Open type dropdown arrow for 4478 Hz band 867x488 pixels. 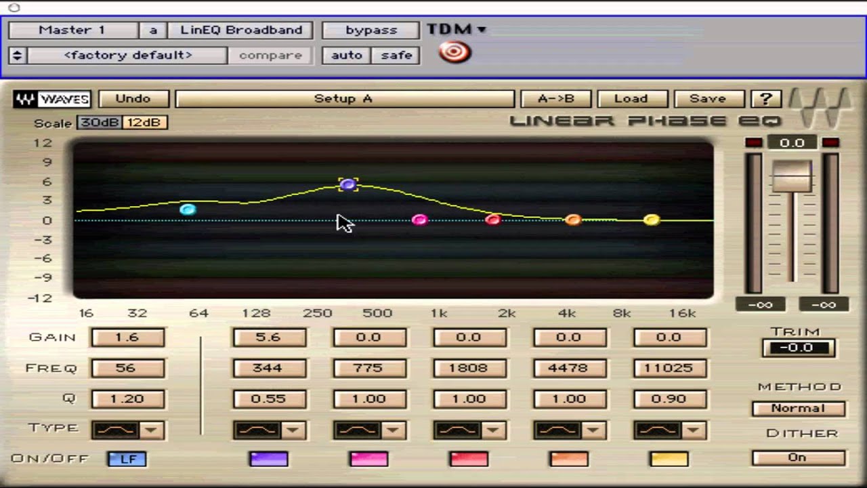[593, 430]
